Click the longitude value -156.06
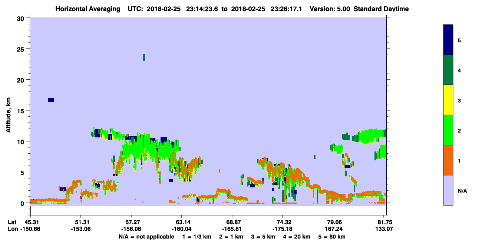 click(x=131, y=229)
